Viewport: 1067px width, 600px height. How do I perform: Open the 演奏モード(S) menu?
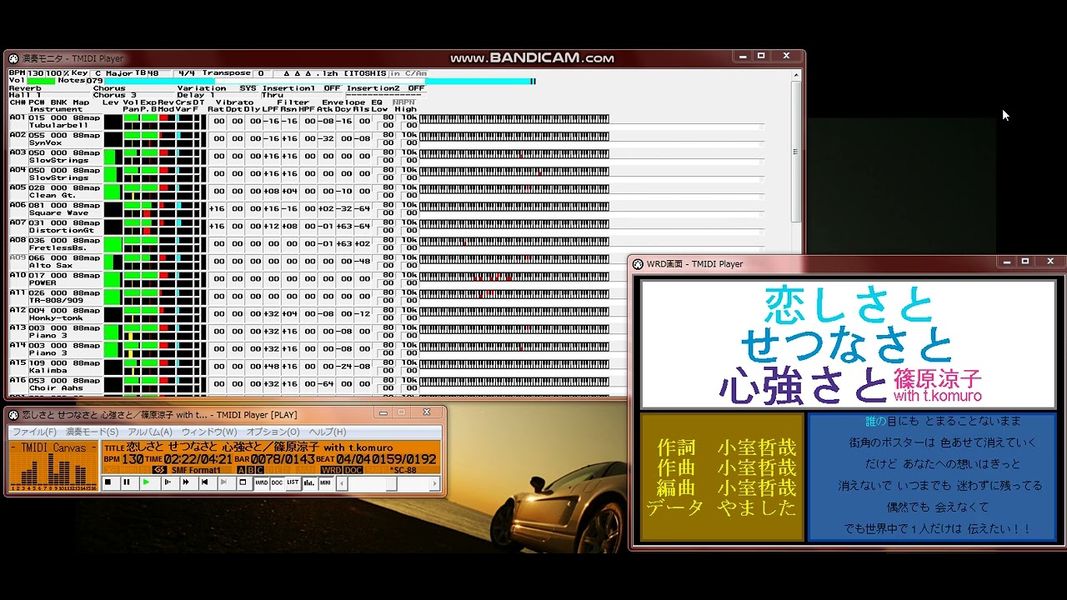(x=92, y=432)
